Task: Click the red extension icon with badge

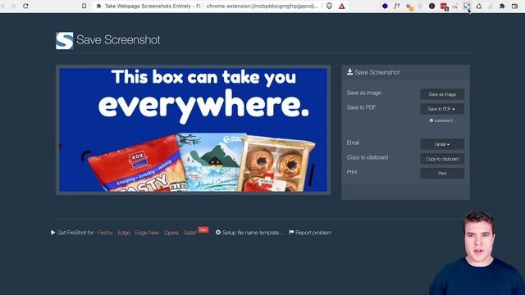Action: click(x=444, y=7)
